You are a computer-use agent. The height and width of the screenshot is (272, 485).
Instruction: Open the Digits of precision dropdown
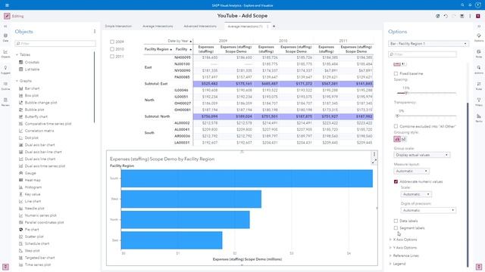click(428, 210)
